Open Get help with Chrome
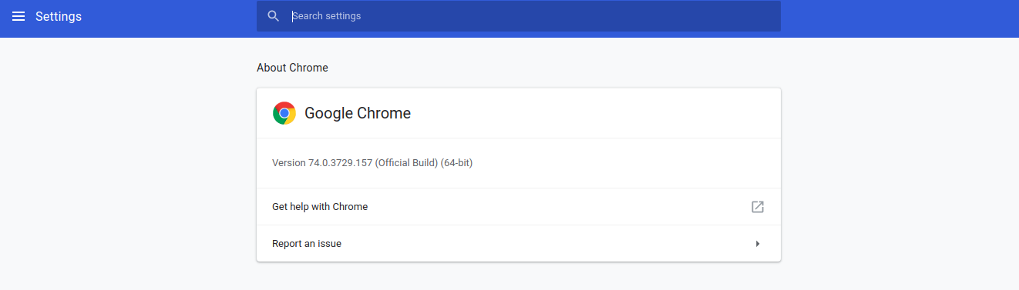 tap(519, 207)
